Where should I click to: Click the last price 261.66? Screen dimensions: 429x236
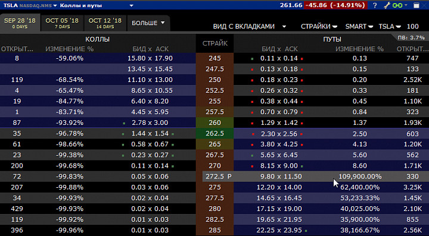291,5
